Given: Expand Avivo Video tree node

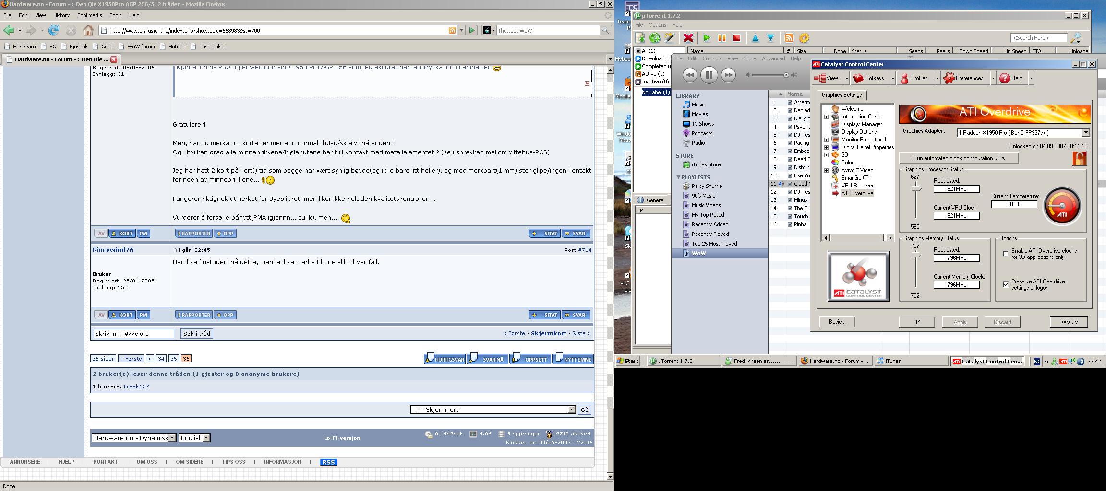Looking at the screenshot, I should (826, 170).
